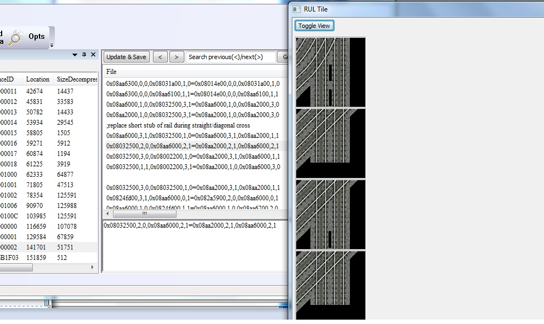Click the Location column header
The image size is (544, 324).
pos(38,79)
